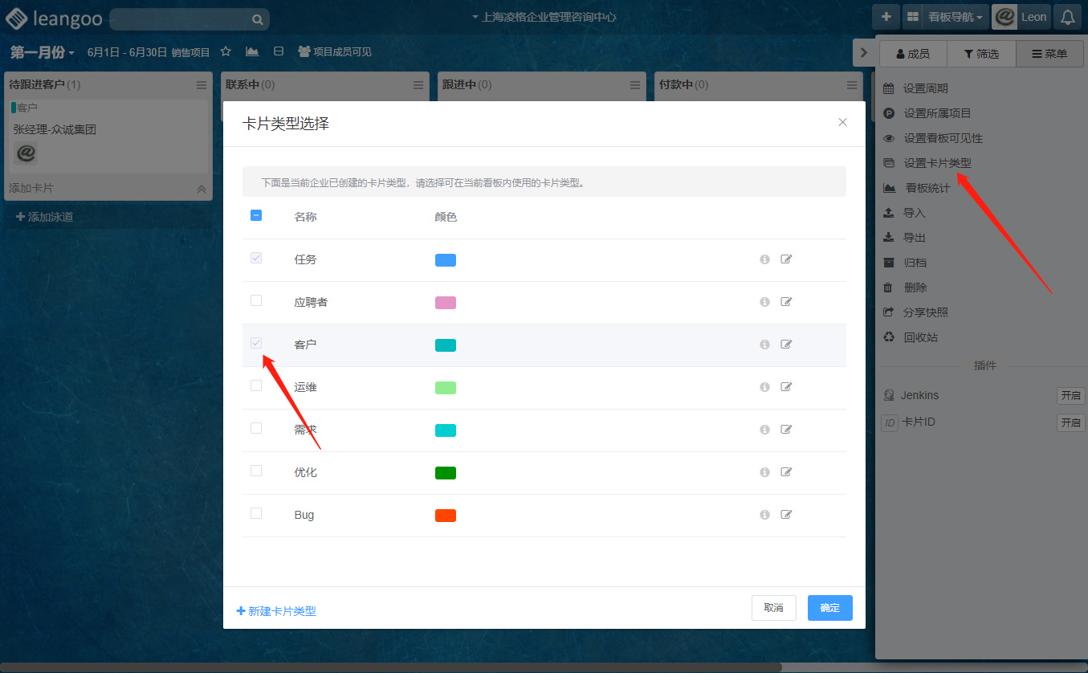Click the 新建卡片类型 link
The width and height of the screenshot is (1088, 673).
276,611
